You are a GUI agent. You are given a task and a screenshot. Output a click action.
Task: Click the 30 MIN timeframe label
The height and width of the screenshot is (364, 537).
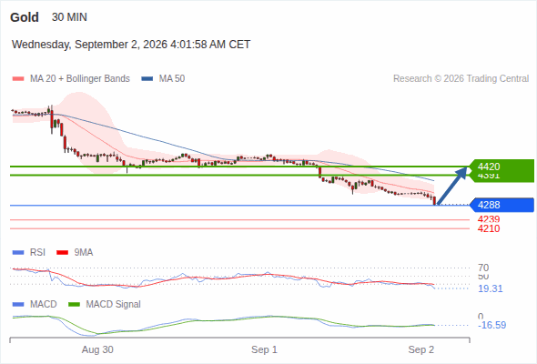[x=69, y=17]
